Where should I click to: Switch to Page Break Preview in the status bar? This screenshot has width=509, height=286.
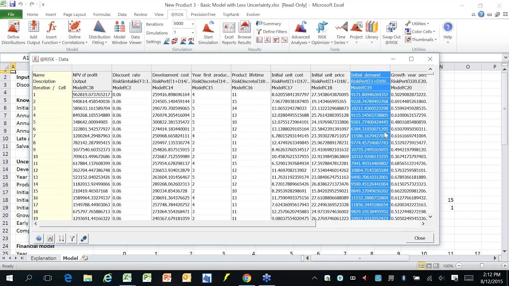coord(437,266)
